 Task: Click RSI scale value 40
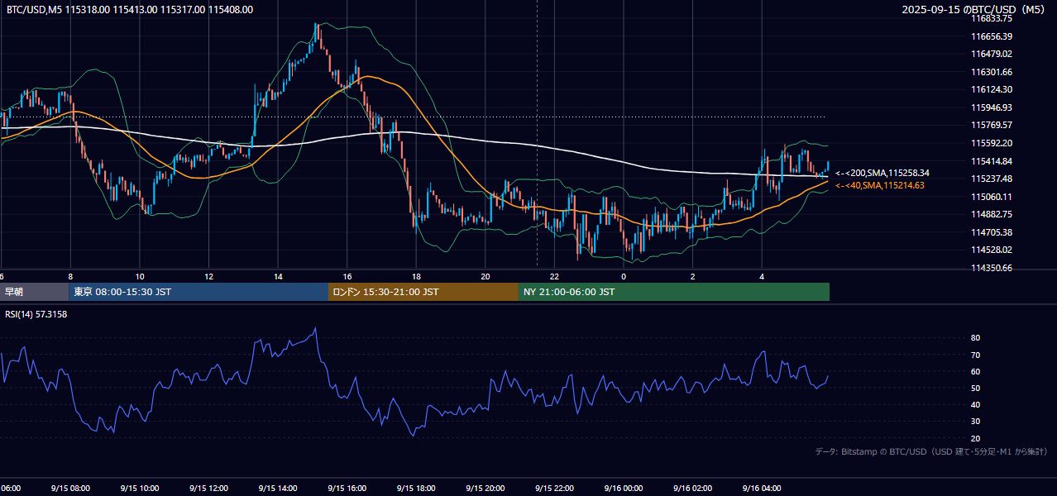[975, 404]
